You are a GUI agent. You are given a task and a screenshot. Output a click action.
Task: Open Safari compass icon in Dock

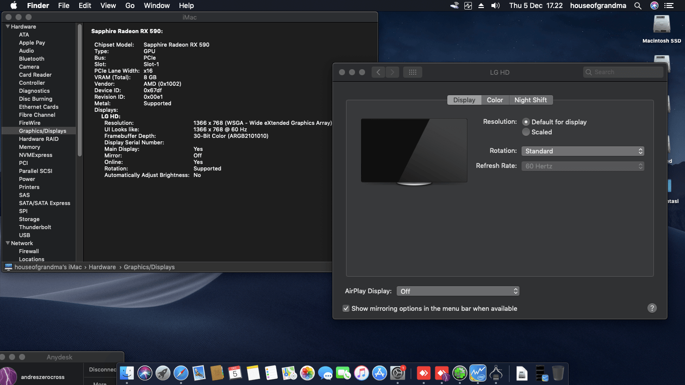click(x=181, y=373)
